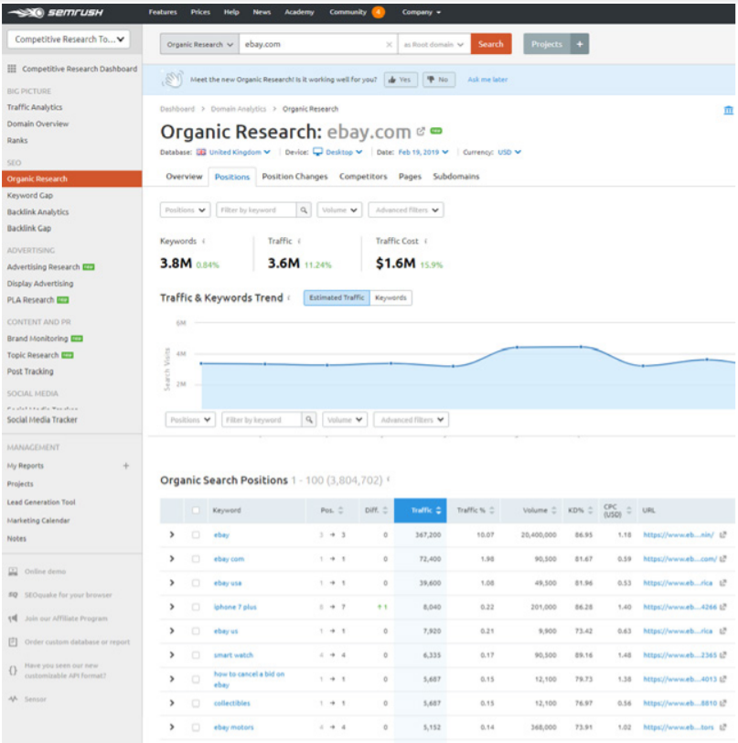This screenshot has width=738, height=743.
Task: Check the box for ebay com row
Action: click(x=196, y=559)
